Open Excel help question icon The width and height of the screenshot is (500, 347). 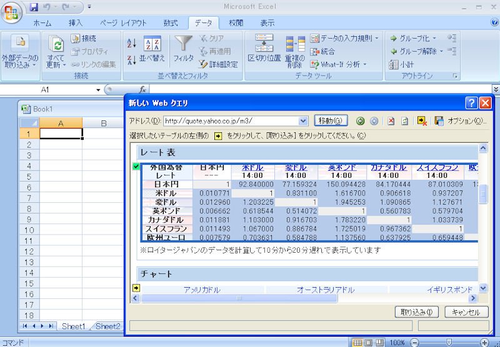[494, 22]
